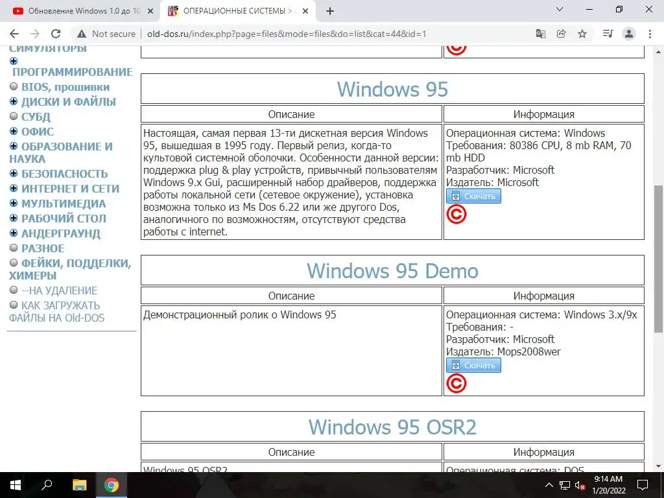Expand the РАБОЧИЙ СТОЛ plus icon
Viewport: 664px width, 498px height.
(x=14, y=218)
